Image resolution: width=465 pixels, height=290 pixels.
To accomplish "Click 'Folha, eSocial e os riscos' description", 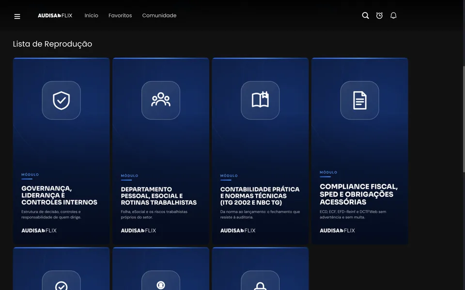I will click(x=154, y=215).
